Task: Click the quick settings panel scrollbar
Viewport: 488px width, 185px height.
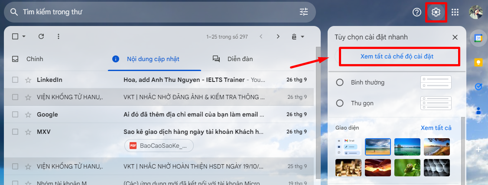Action: point(463,151)
